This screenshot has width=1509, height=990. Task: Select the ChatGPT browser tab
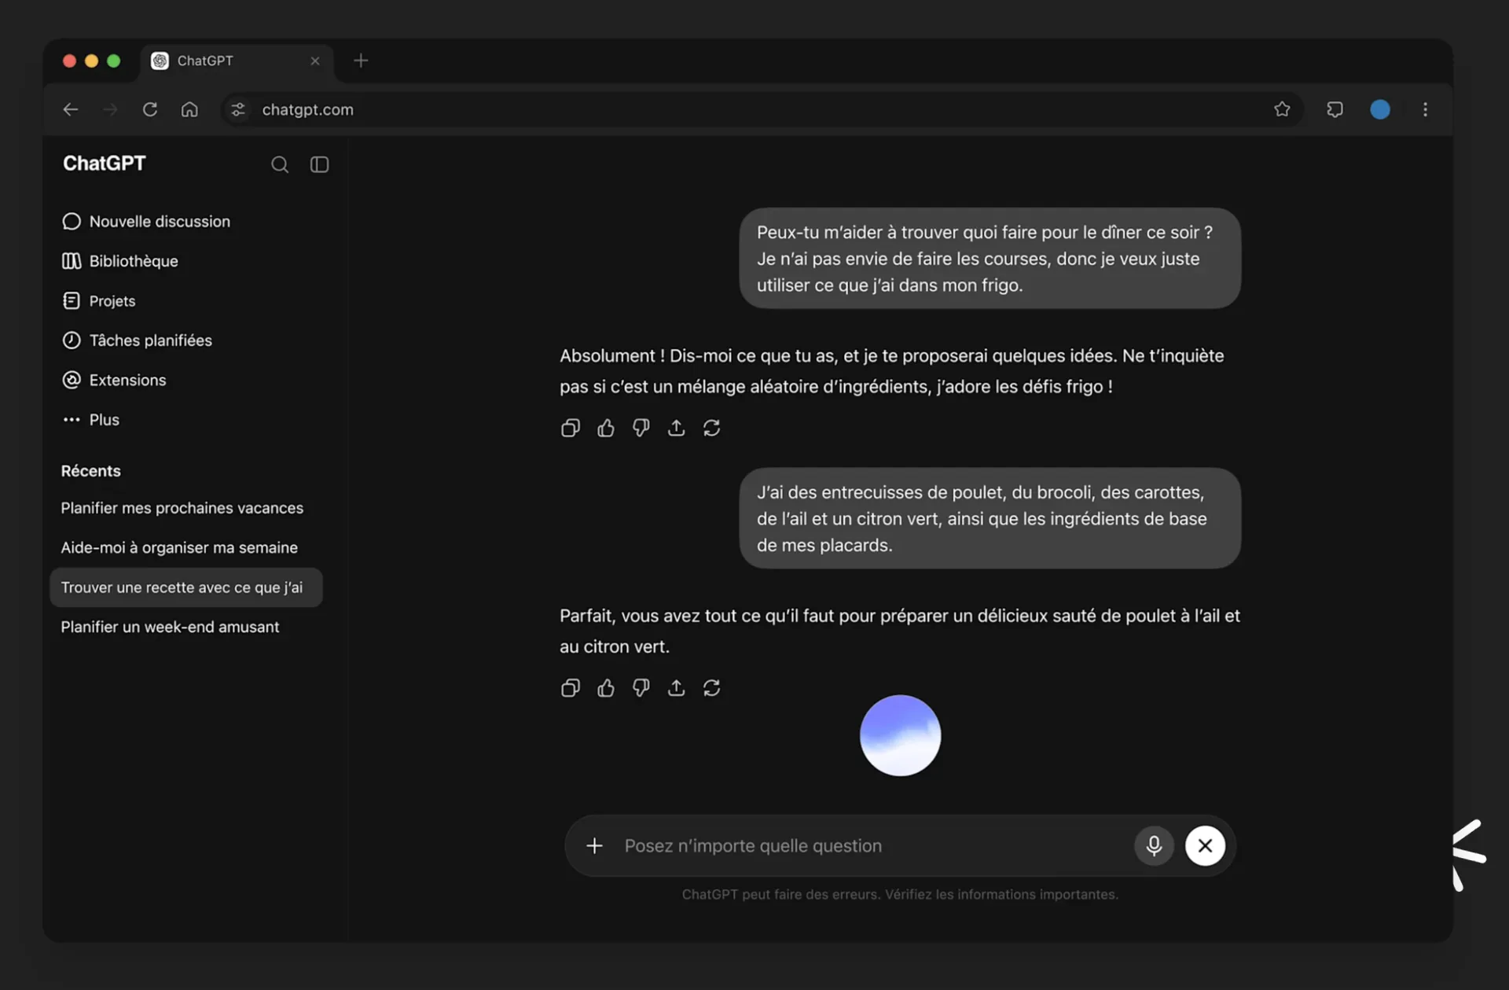[x=237, y=61]
